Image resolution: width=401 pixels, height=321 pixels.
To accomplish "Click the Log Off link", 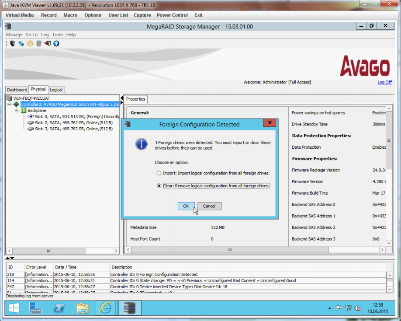I will [x=384, y=82].
